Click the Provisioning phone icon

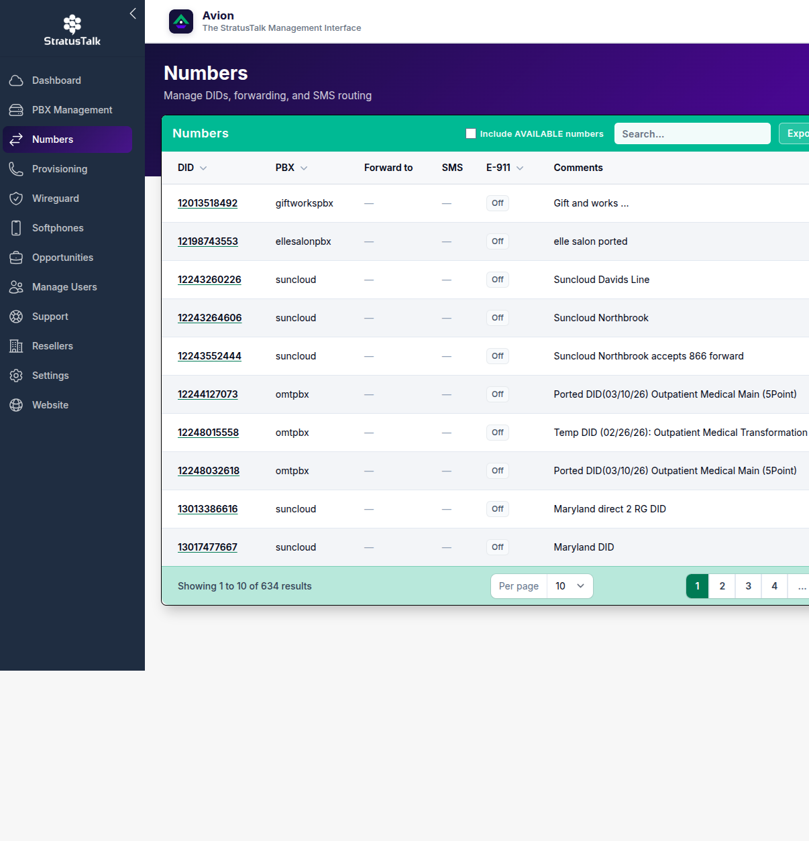coord(16,169)
